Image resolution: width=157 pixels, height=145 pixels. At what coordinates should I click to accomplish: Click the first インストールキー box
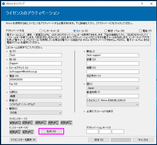point(15,132)
